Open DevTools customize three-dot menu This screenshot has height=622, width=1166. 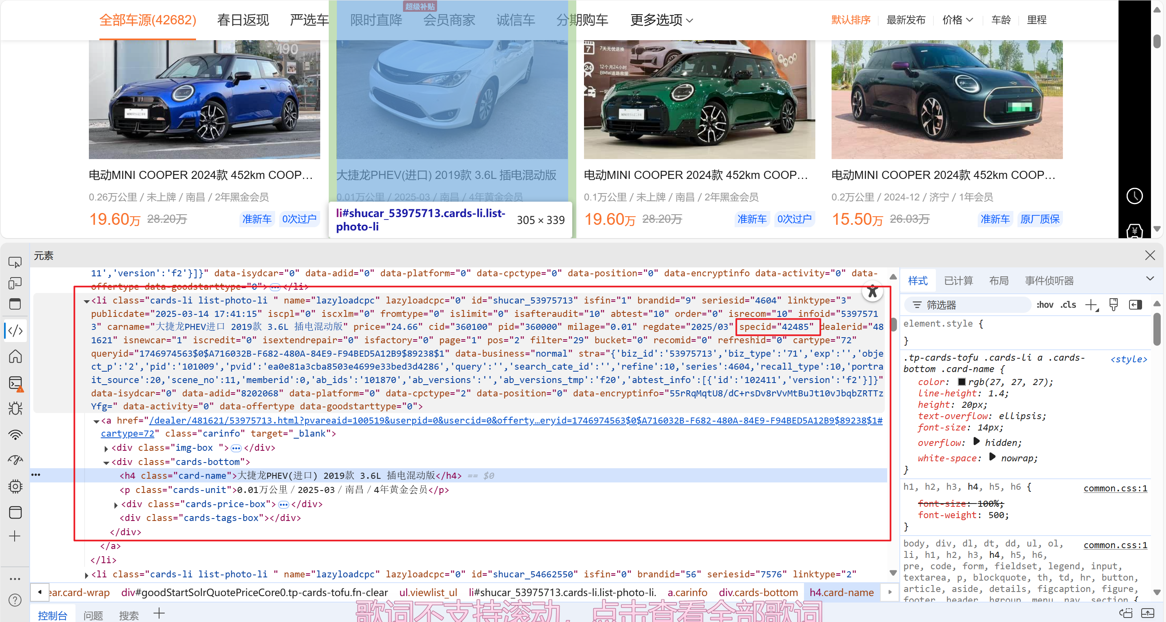[x=15, y=579]
